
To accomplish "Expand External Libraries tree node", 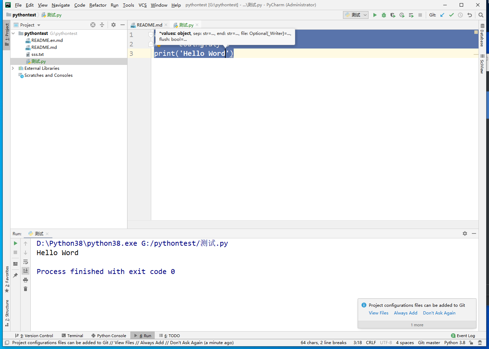I will click(13, 68).
